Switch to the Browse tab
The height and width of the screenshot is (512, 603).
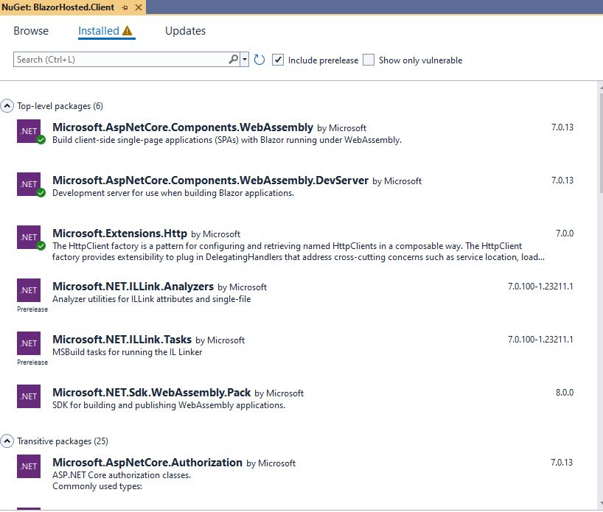31,31
